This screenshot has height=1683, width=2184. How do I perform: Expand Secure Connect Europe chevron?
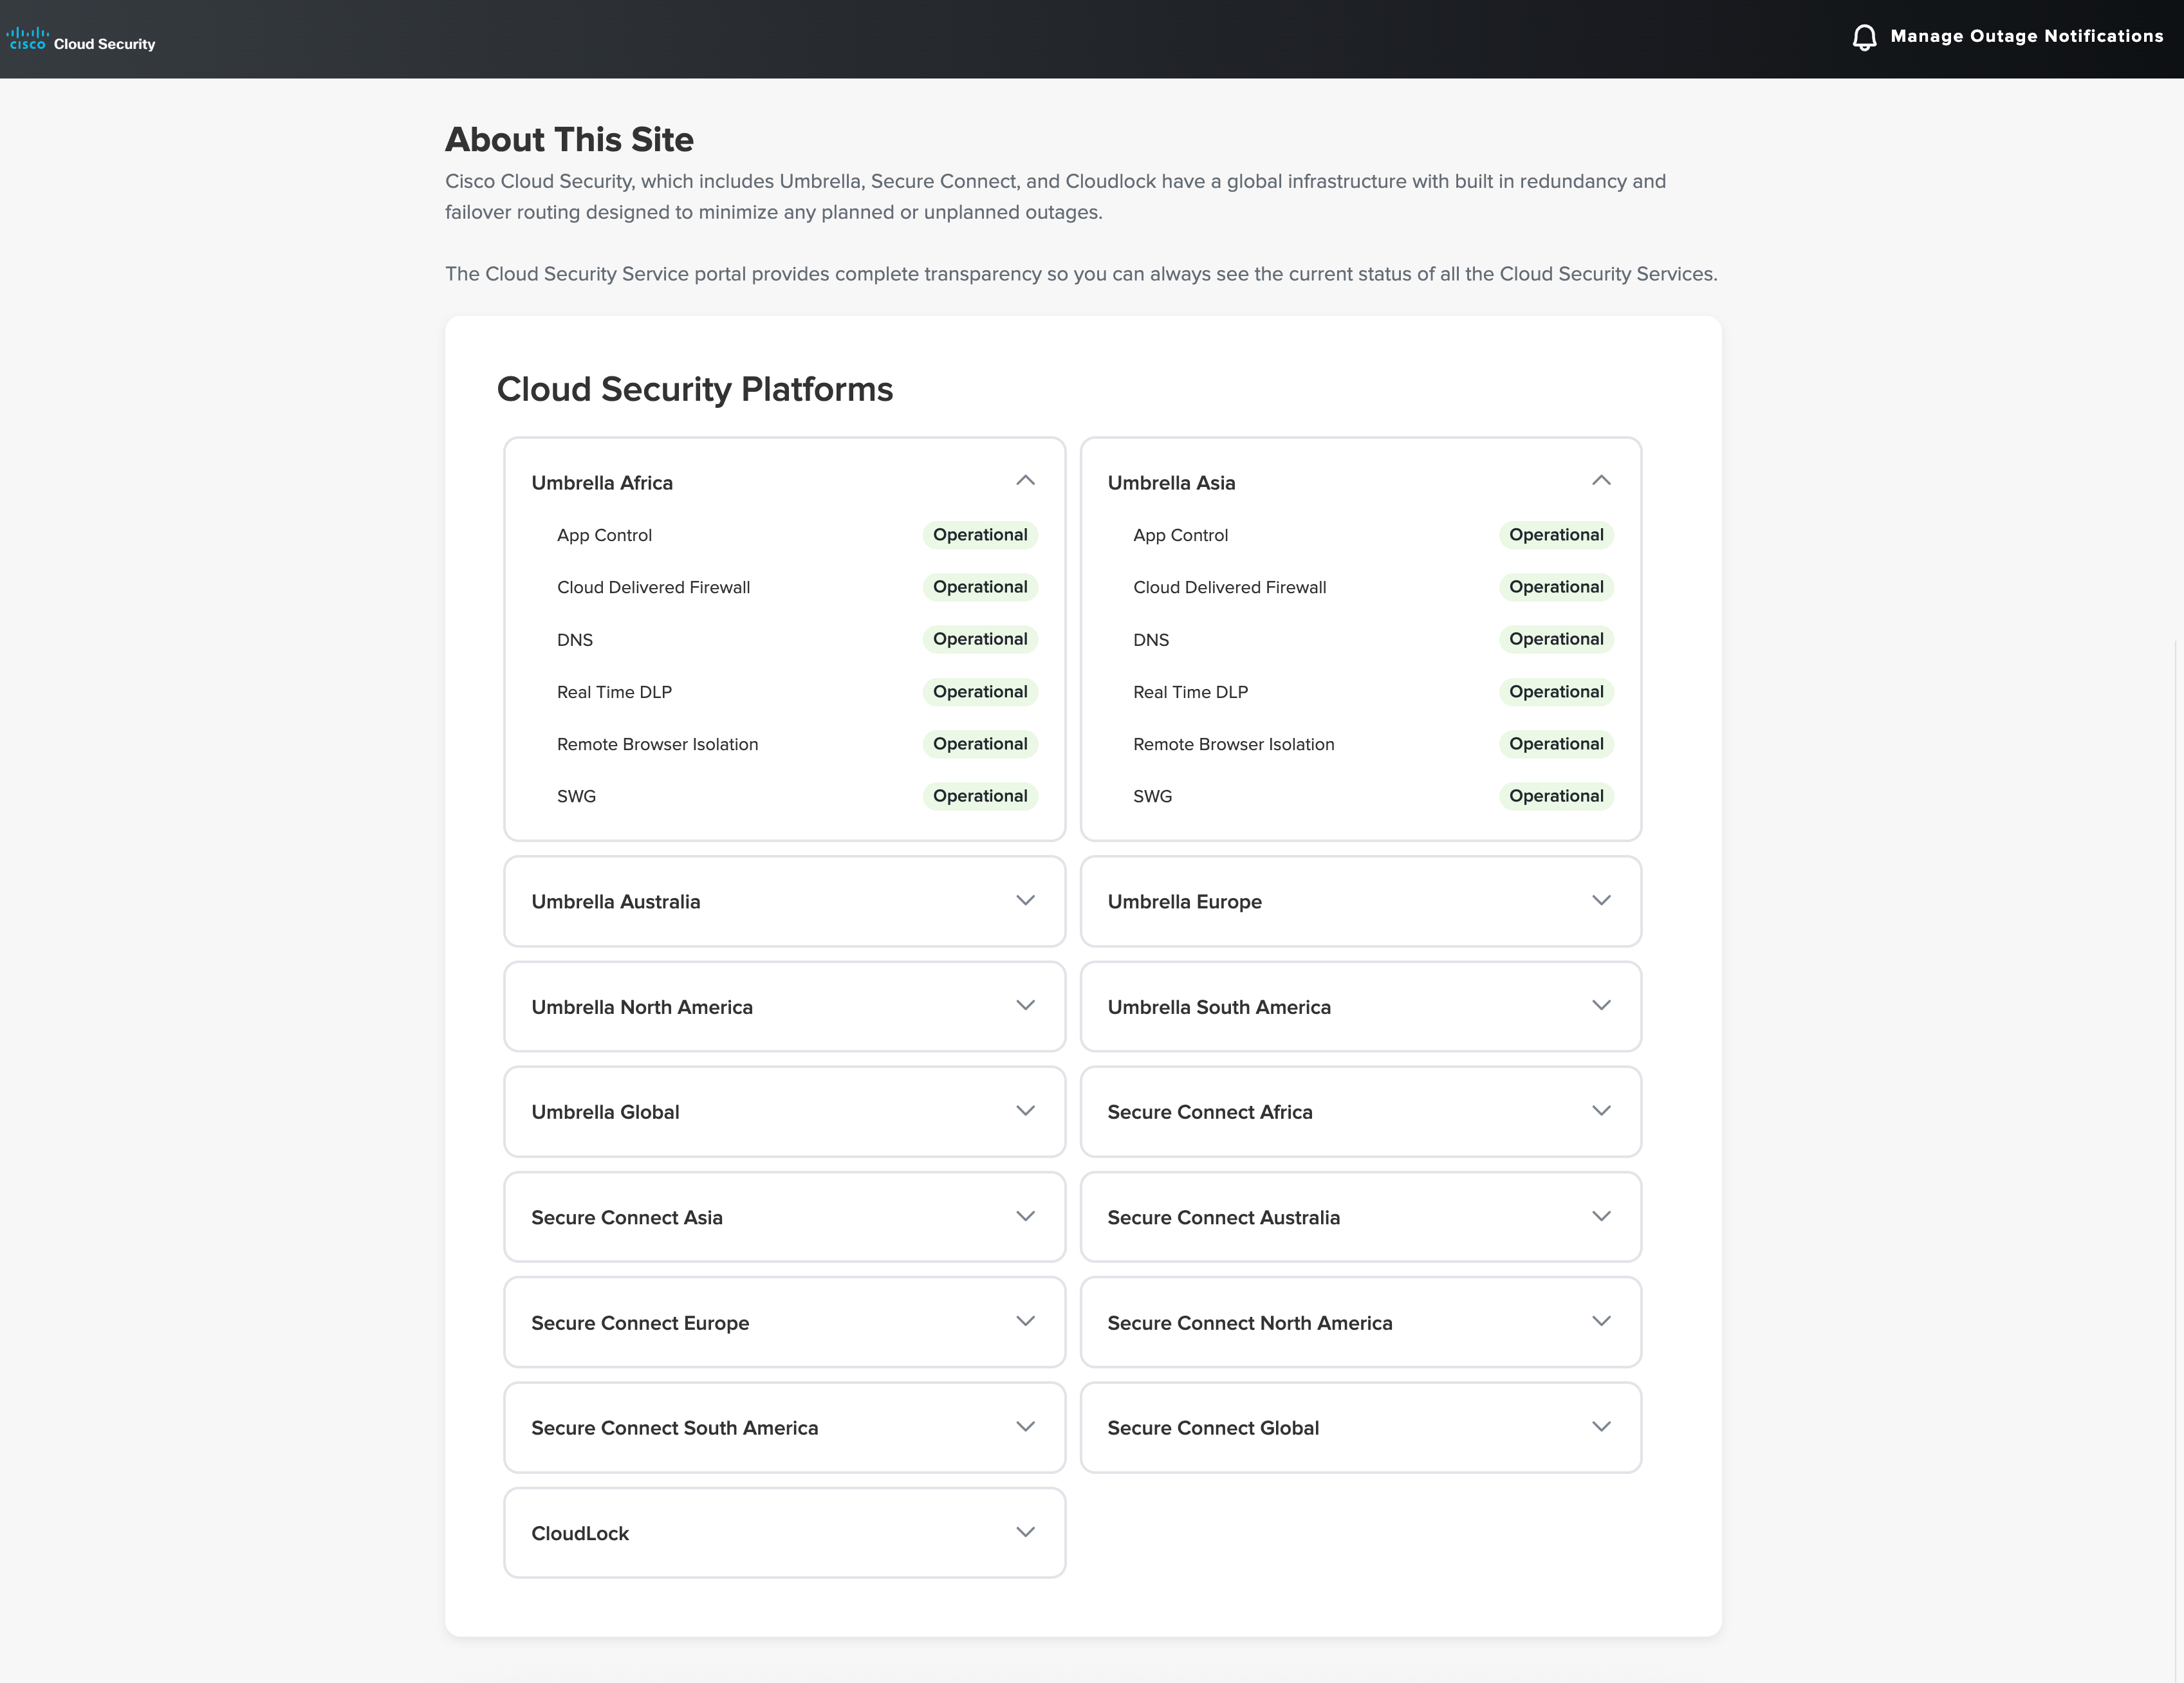[1025, 1321]
